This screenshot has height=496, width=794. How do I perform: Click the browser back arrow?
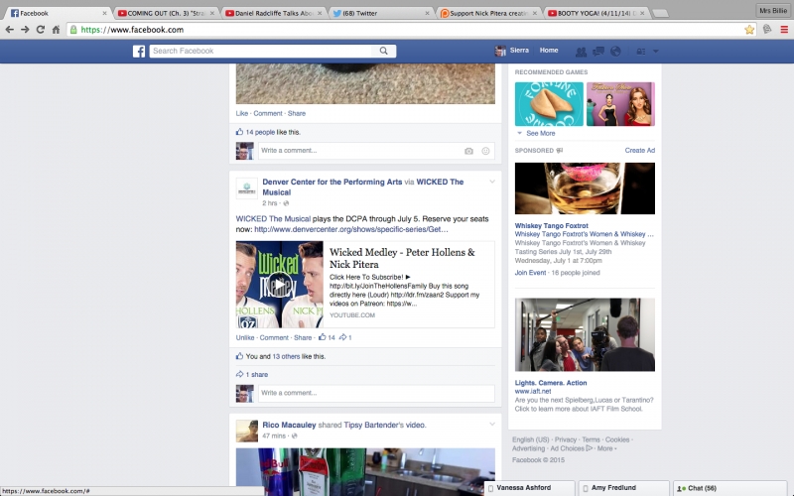[x=9, y=30]
